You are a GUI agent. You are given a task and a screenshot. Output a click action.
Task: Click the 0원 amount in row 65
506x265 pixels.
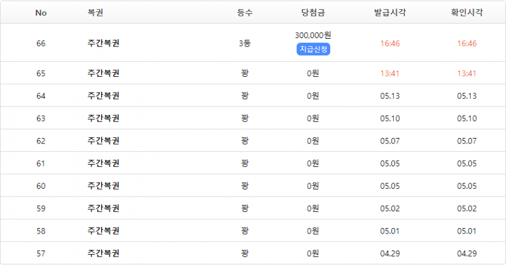pyautogui.click(x=313, y=73)
